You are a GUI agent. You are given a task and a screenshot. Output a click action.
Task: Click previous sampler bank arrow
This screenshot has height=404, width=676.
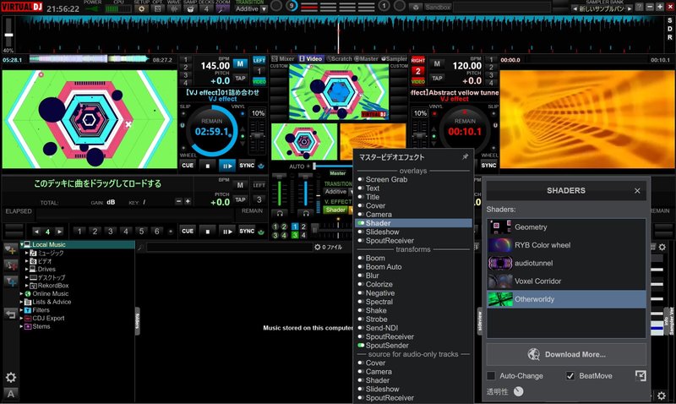(x=575, y=8)
